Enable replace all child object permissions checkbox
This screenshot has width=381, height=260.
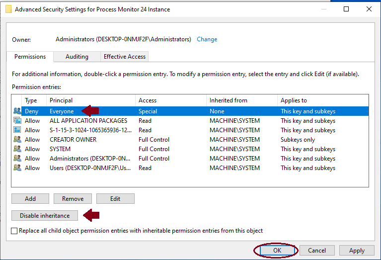14,231
